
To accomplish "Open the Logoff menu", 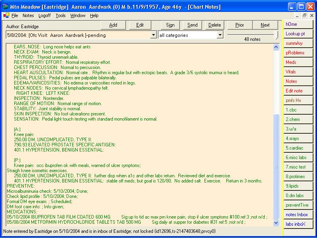I will [x=44, y=15].
